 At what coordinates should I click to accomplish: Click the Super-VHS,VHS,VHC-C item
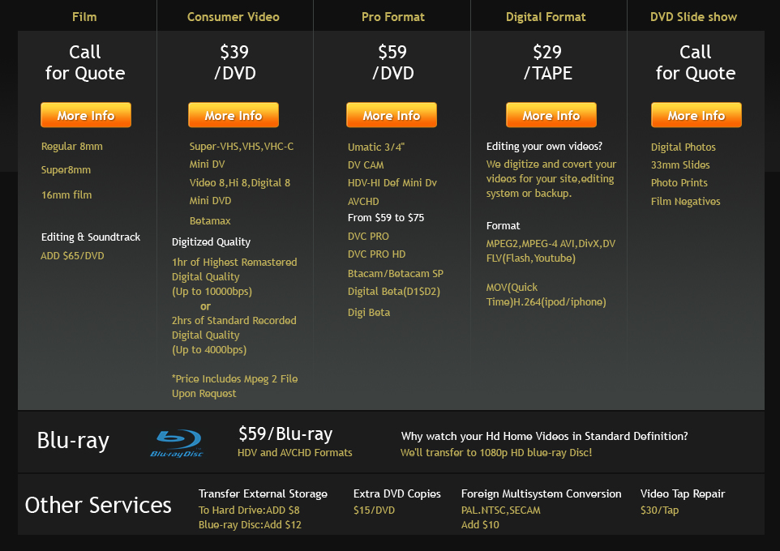pyautogui.click(x=241, y=147)
